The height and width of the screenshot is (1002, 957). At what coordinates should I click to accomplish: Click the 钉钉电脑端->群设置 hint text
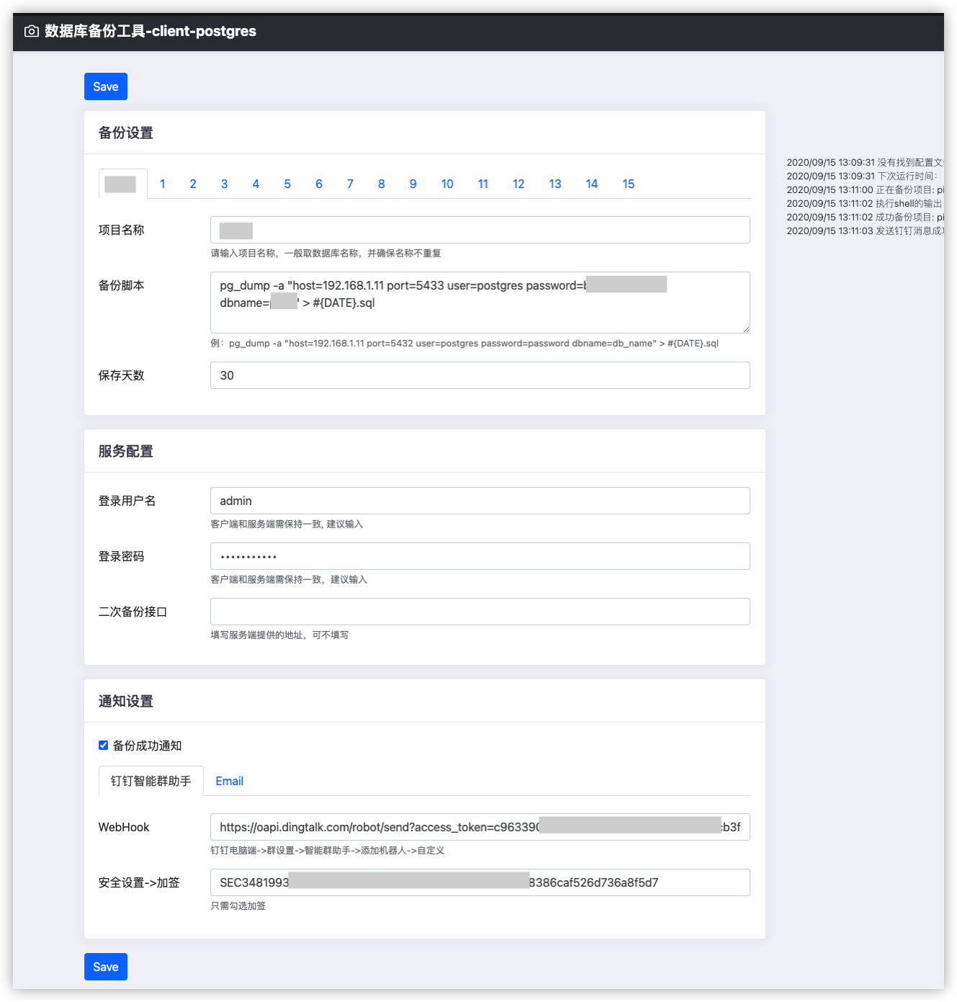tap(328, 851)
